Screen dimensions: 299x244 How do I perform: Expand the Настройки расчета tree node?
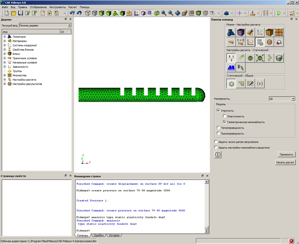[5, 80]
